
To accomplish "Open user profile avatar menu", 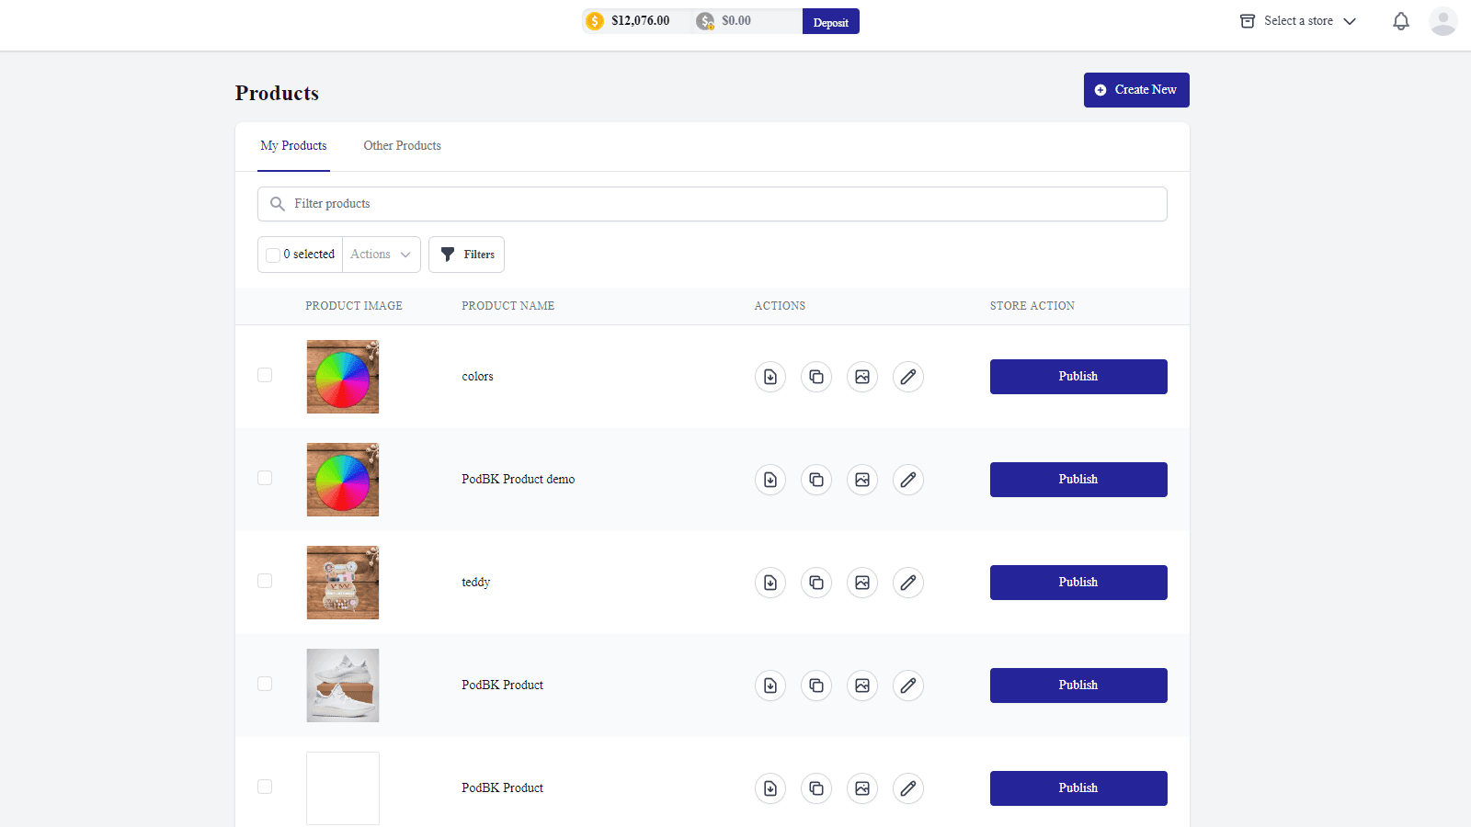I will 1442,20.
